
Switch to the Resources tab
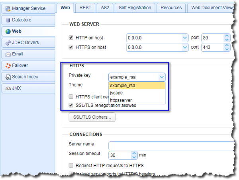pyautogui.click(x=171, y=8)
